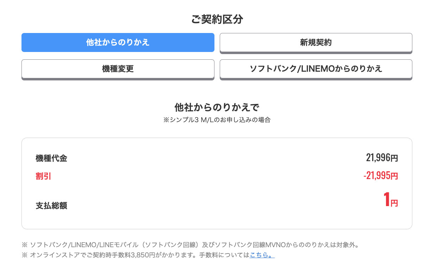Click the 円 symbol beside the total 1

394,203
